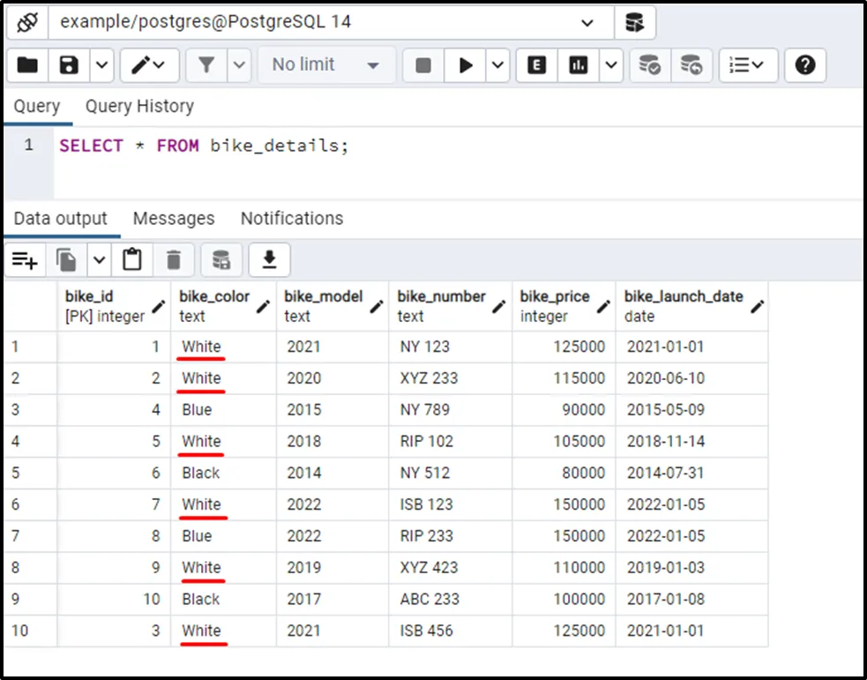The width and height of the screenshot is (867, 680).
Task: Click the Execute query play button
Action: pyautogui.click(x=466, y=65)
